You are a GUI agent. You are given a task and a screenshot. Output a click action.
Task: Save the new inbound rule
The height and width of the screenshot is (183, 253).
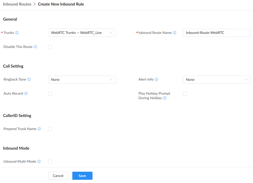point(82,176)
